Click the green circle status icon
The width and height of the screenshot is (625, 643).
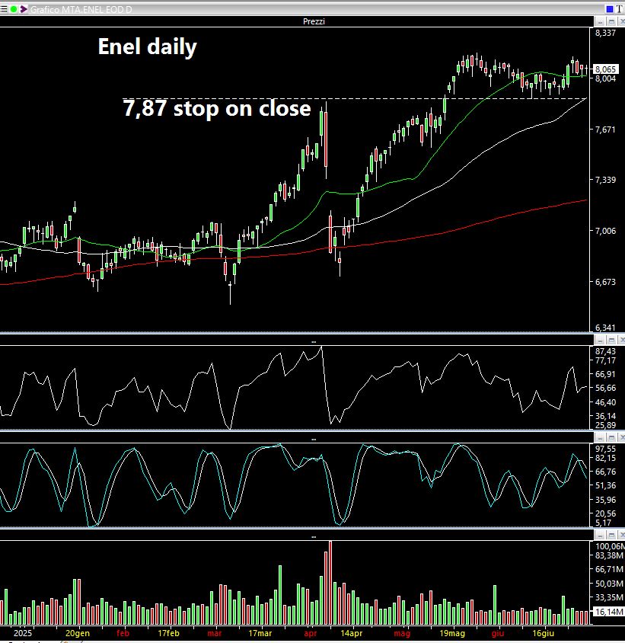click(x=14, y=8)
